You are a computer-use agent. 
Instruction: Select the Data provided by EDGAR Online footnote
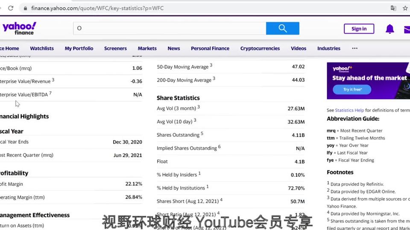pos(361,191)
